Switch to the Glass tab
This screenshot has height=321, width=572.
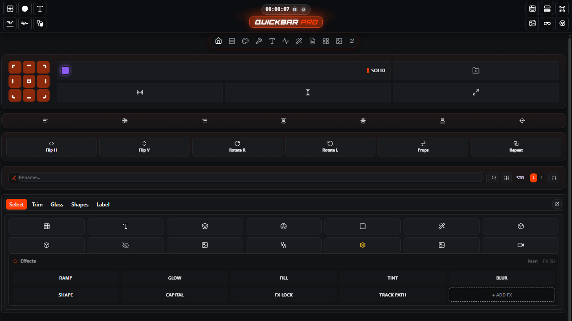(57, 205)
